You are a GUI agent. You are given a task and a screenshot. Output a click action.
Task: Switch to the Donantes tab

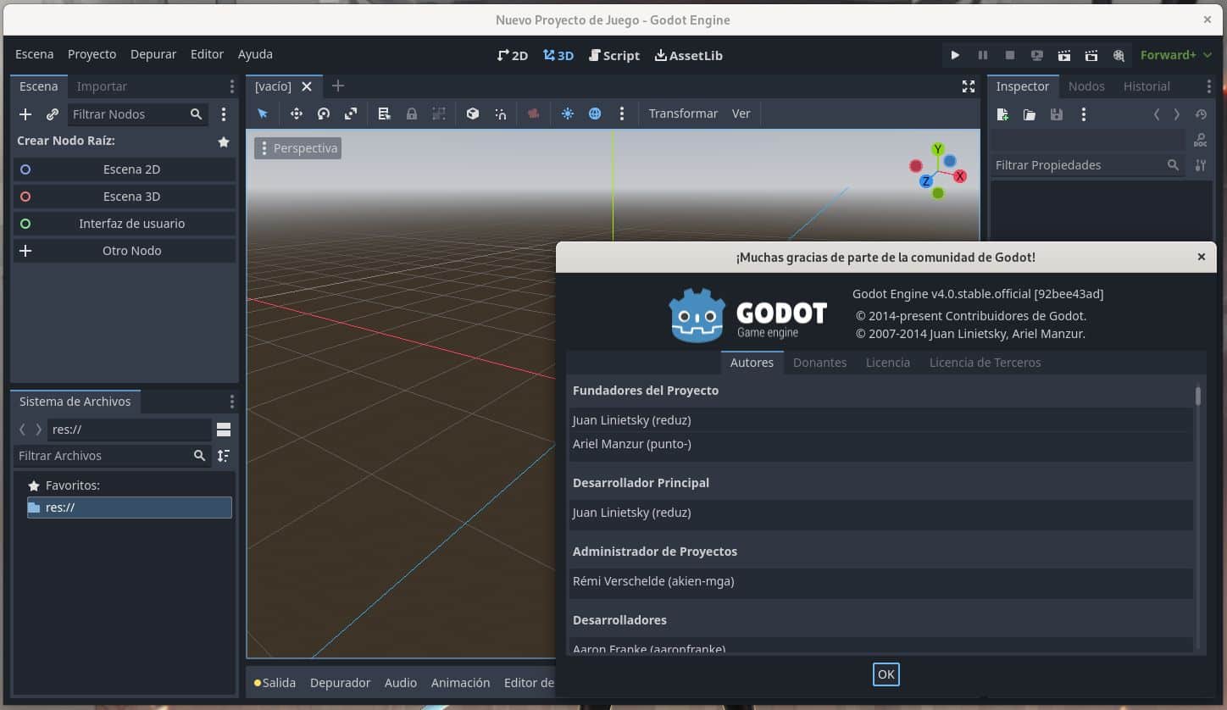pos(819,363)
